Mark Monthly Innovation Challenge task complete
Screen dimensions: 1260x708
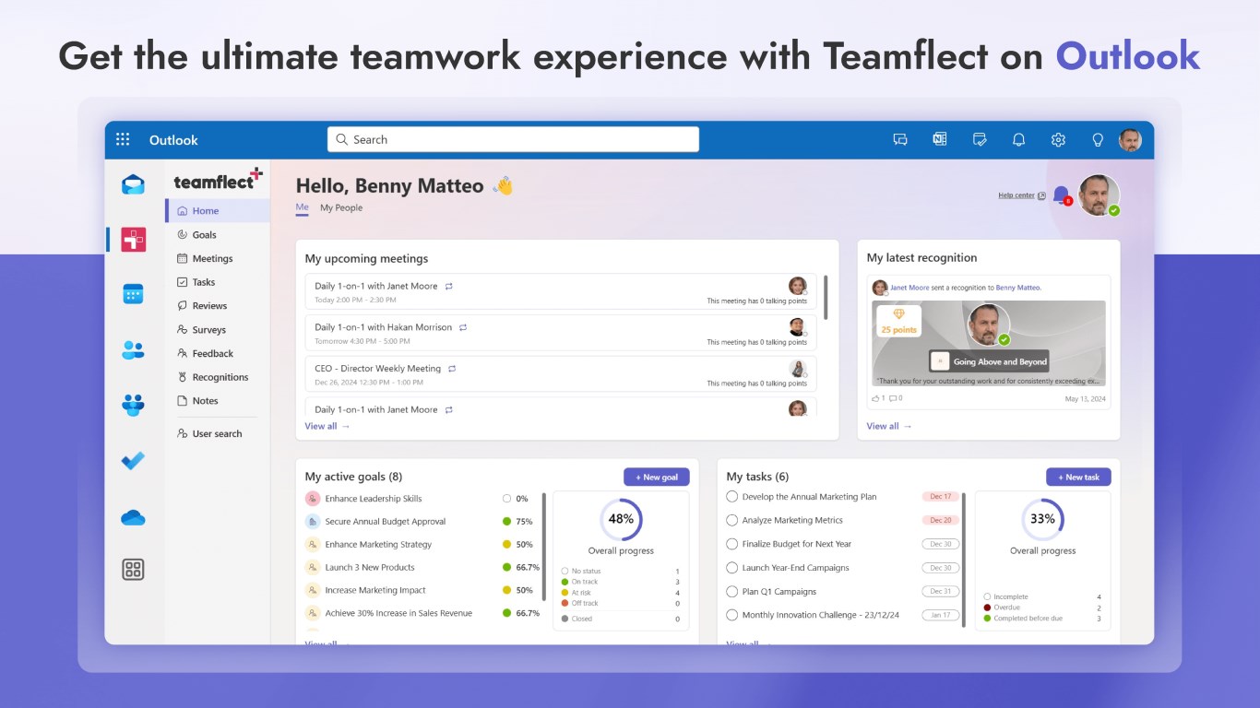[732, 615]
